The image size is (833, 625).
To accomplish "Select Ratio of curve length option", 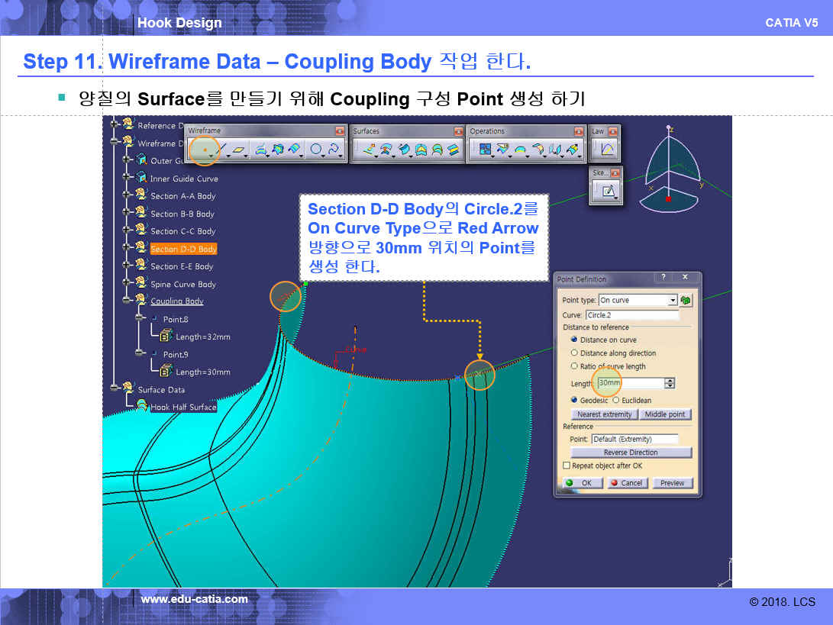I will coord(574,366).
